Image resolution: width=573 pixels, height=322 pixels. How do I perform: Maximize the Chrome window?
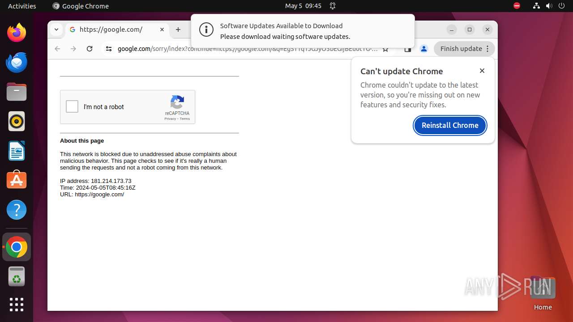coord(470,30)
